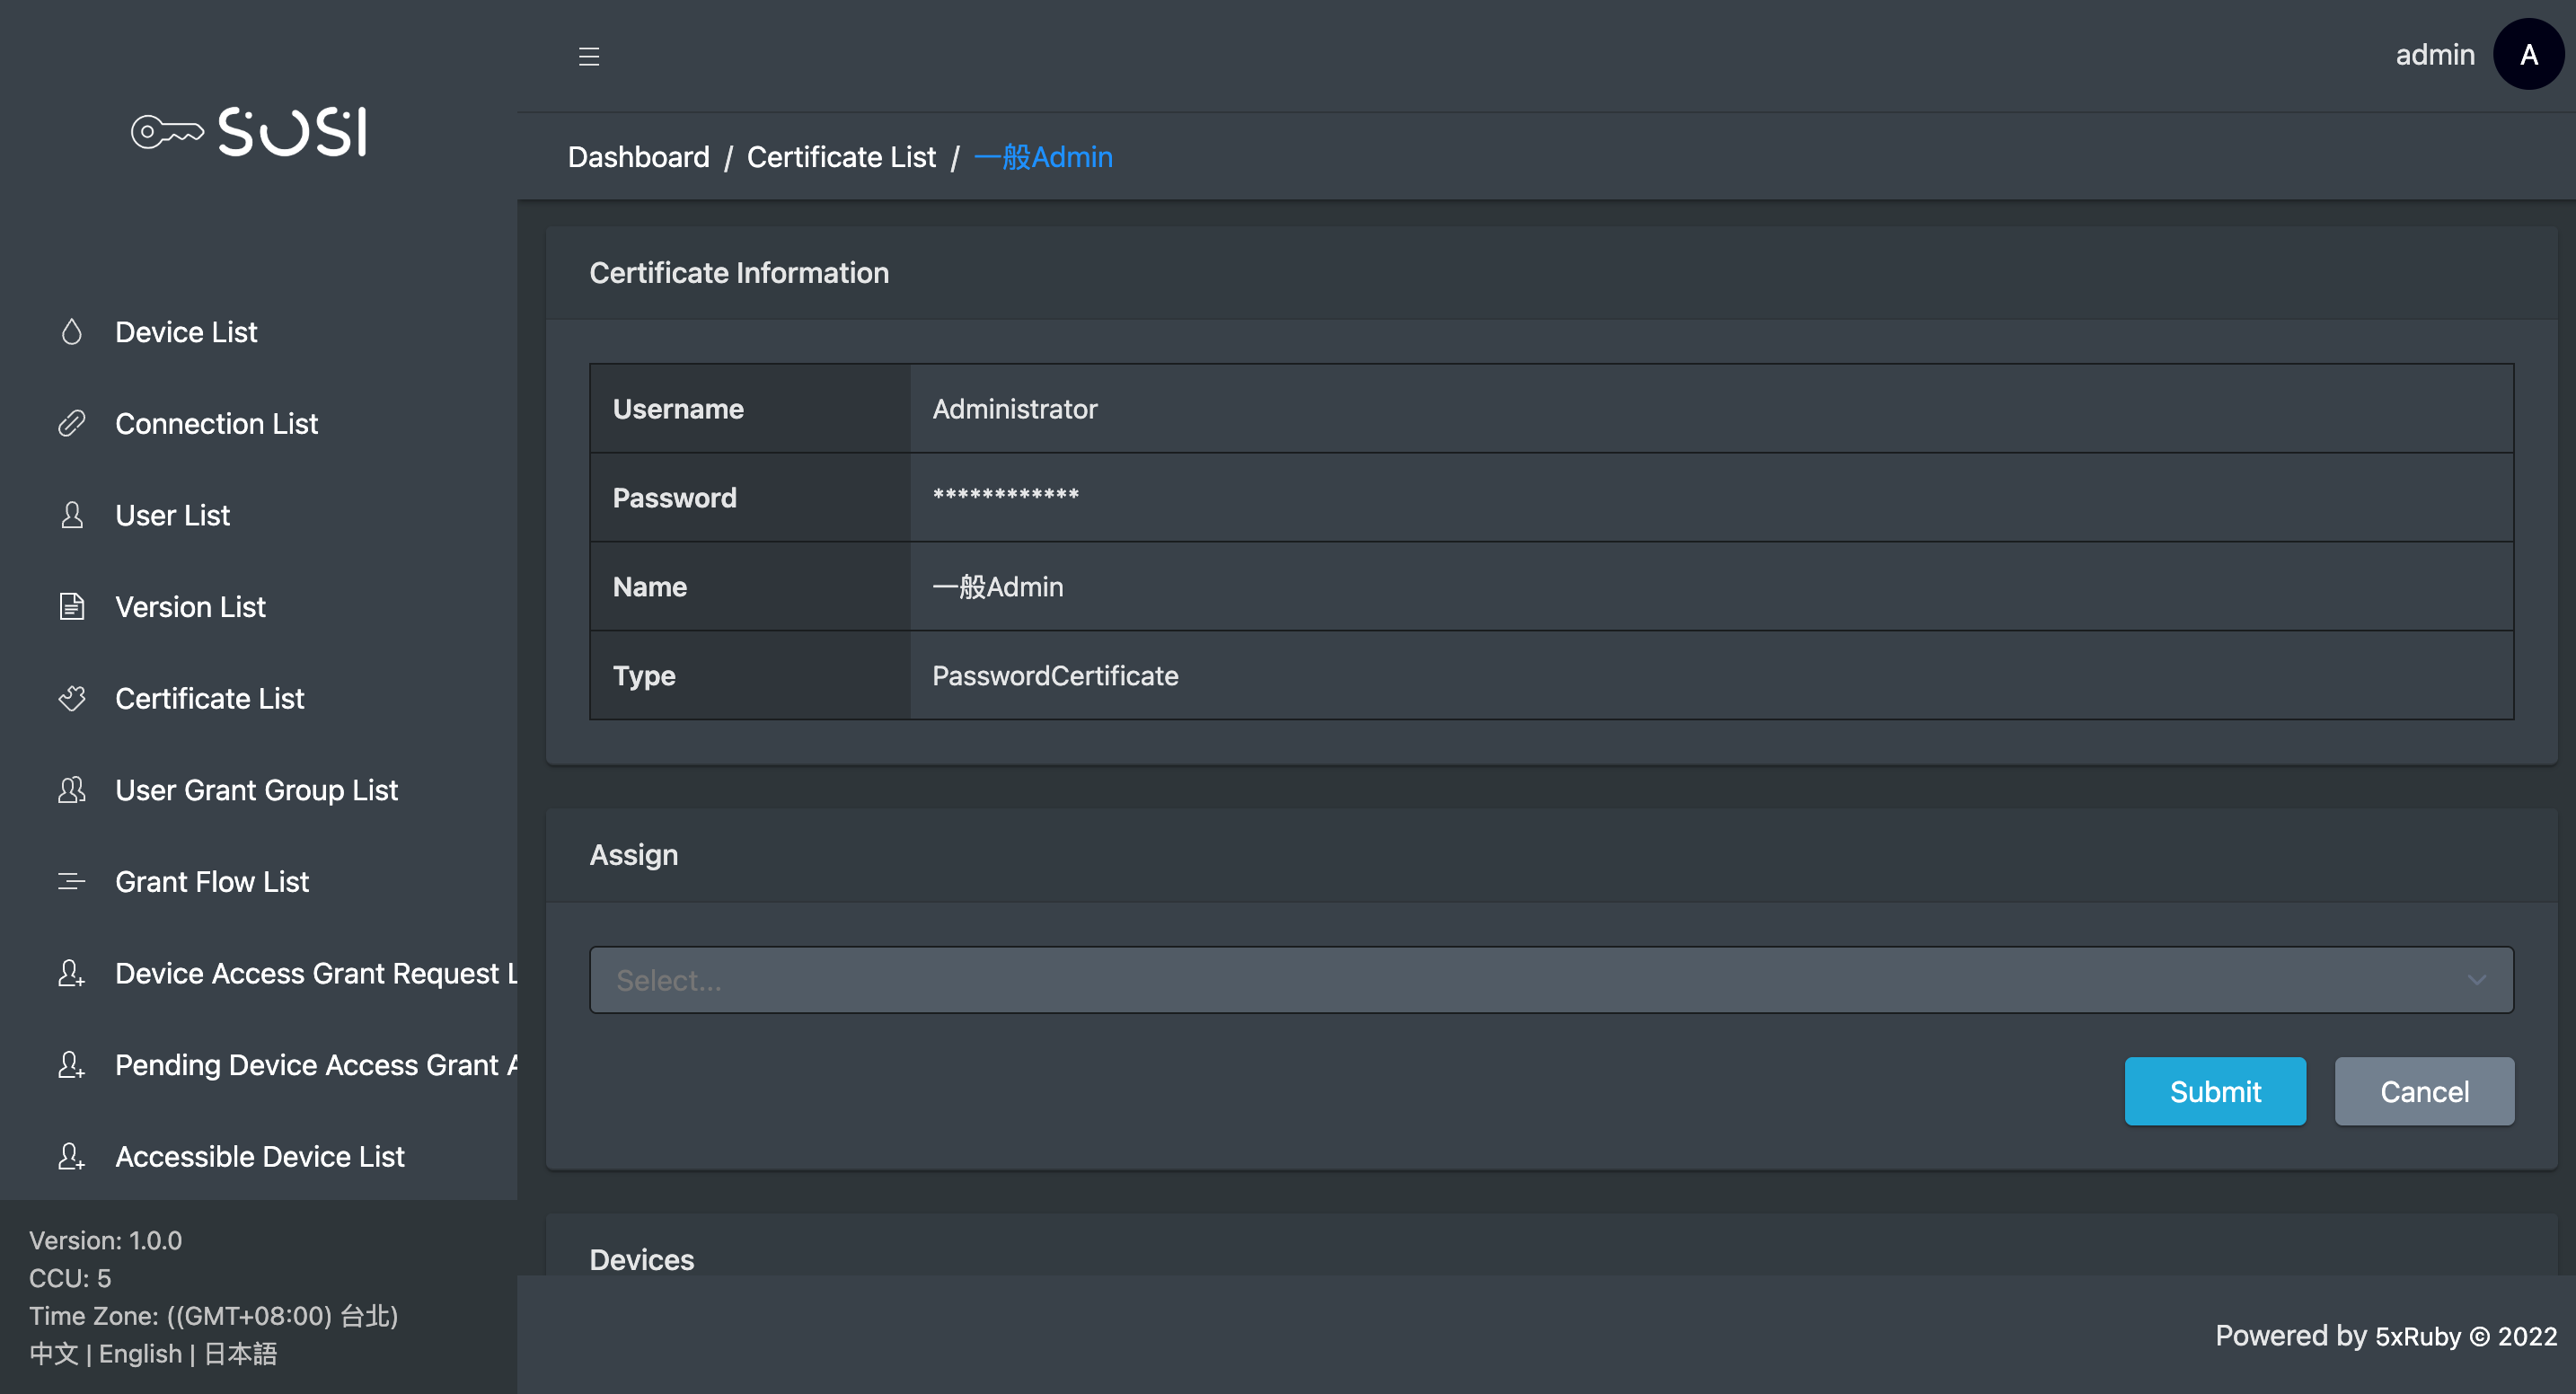Open Accessible Device List menu item
Image resolution: width=2576 pixels, height=1394 pixels.
point(260,1156)
